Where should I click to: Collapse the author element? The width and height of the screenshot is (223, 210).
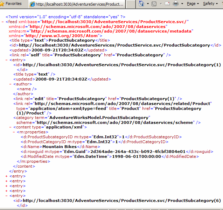click(11, 84)
